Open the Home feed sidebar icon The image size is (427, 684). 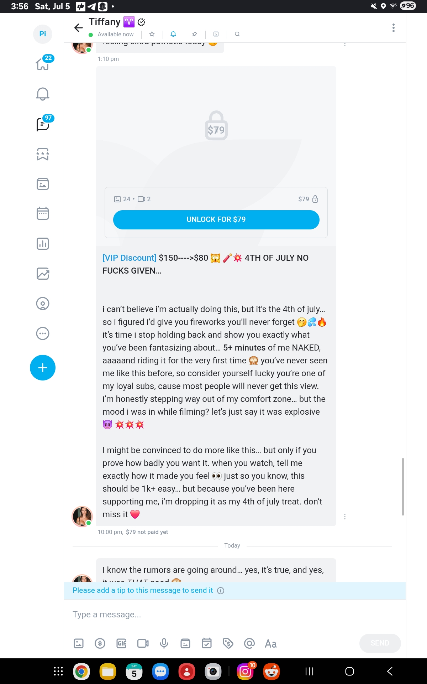[x=43, y=64]
